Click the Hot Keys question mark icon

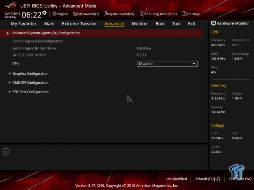pos(184,14)
